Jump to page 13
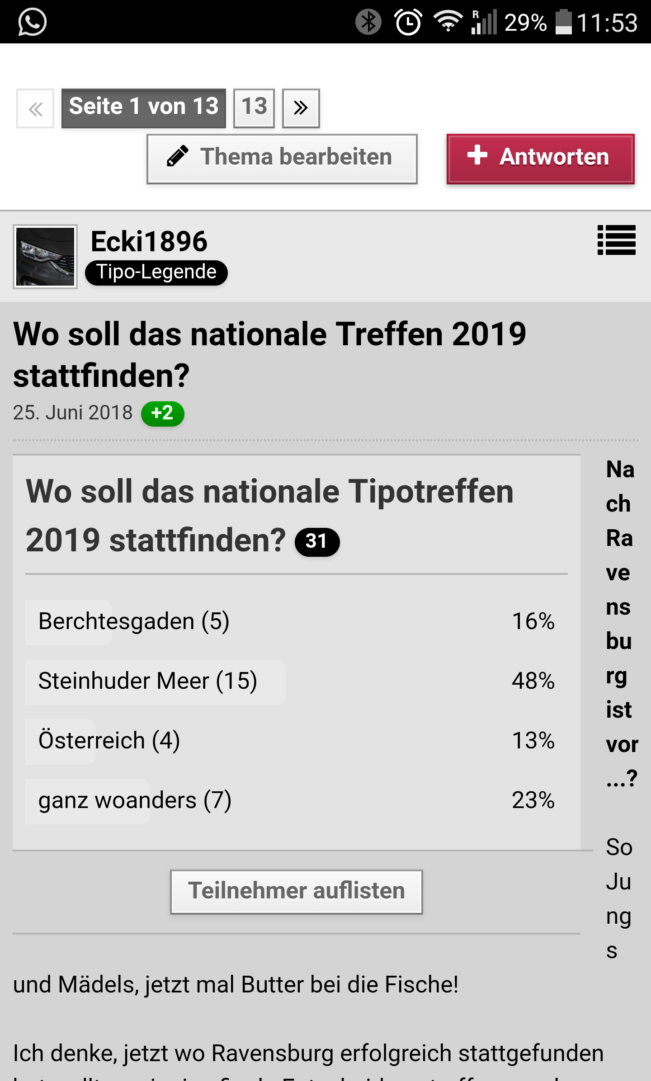The width and height of the screenshot is (651, 1081). click(x=254, y=108)
